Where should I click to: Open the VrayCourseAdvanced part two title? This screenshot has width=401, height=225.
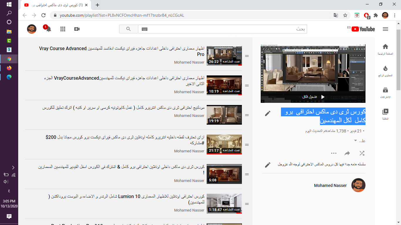click(124, 81)
